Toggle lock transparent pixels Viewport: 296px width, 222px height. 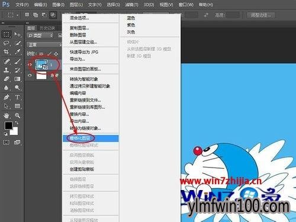point(41,53)
